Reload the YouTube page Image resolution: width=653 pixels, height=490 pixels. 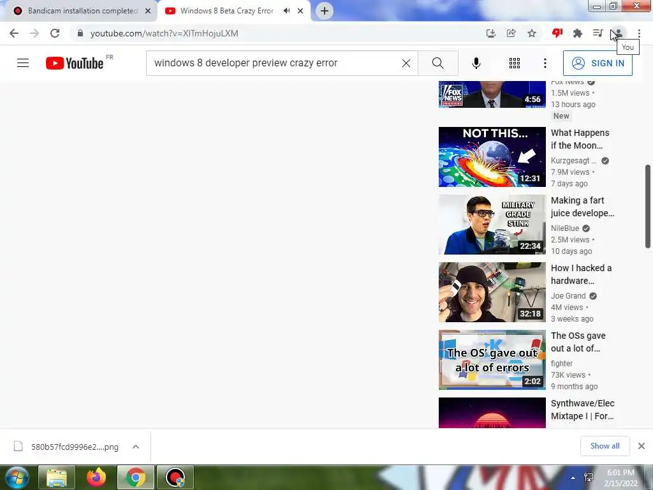[x=55, y=33]
